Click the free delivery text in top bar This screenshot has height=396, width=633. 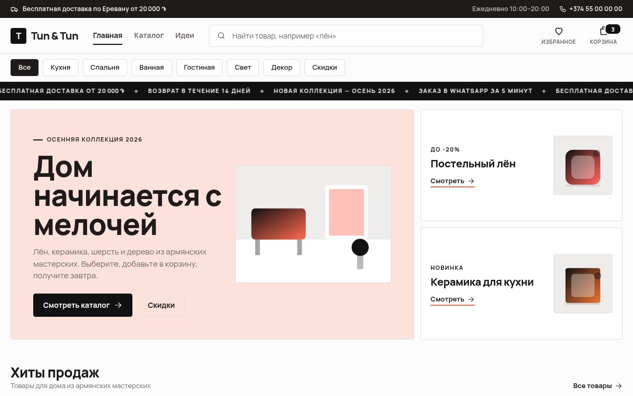pos(94,9)
